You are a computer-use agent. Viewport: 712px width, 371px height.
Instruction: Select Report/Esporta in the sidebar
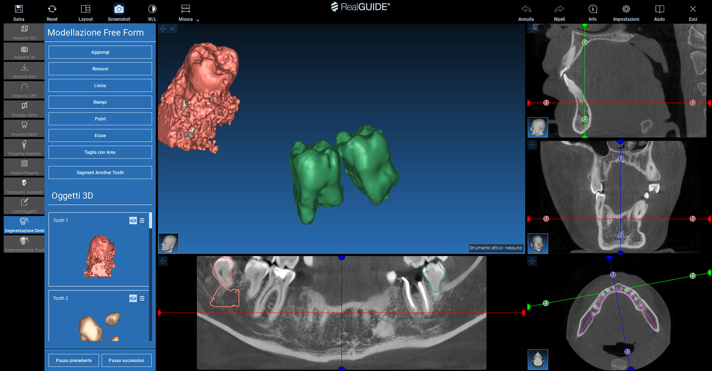click(x=24, y=167)
